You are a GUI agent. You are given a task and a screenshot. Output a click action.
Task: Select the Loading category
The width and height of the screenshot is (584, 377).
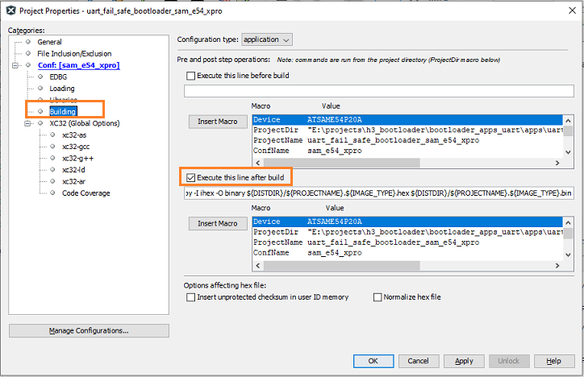pos(62,89)
